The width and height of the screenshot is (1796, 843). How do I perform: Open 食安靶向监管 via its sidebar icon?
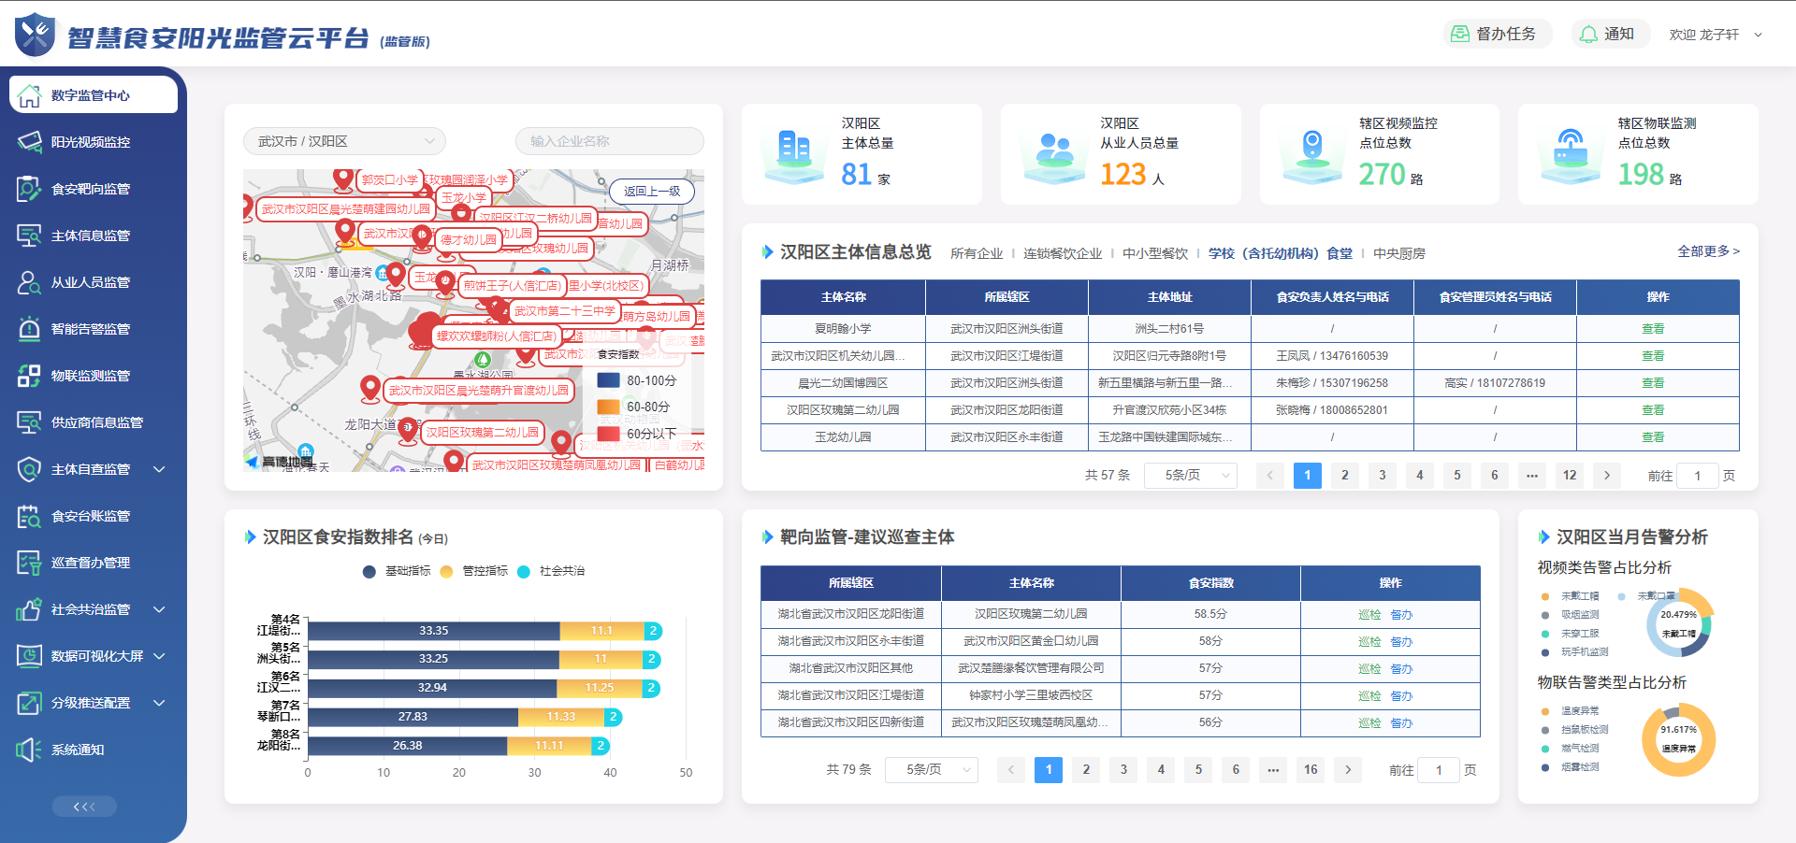point(30,189)
